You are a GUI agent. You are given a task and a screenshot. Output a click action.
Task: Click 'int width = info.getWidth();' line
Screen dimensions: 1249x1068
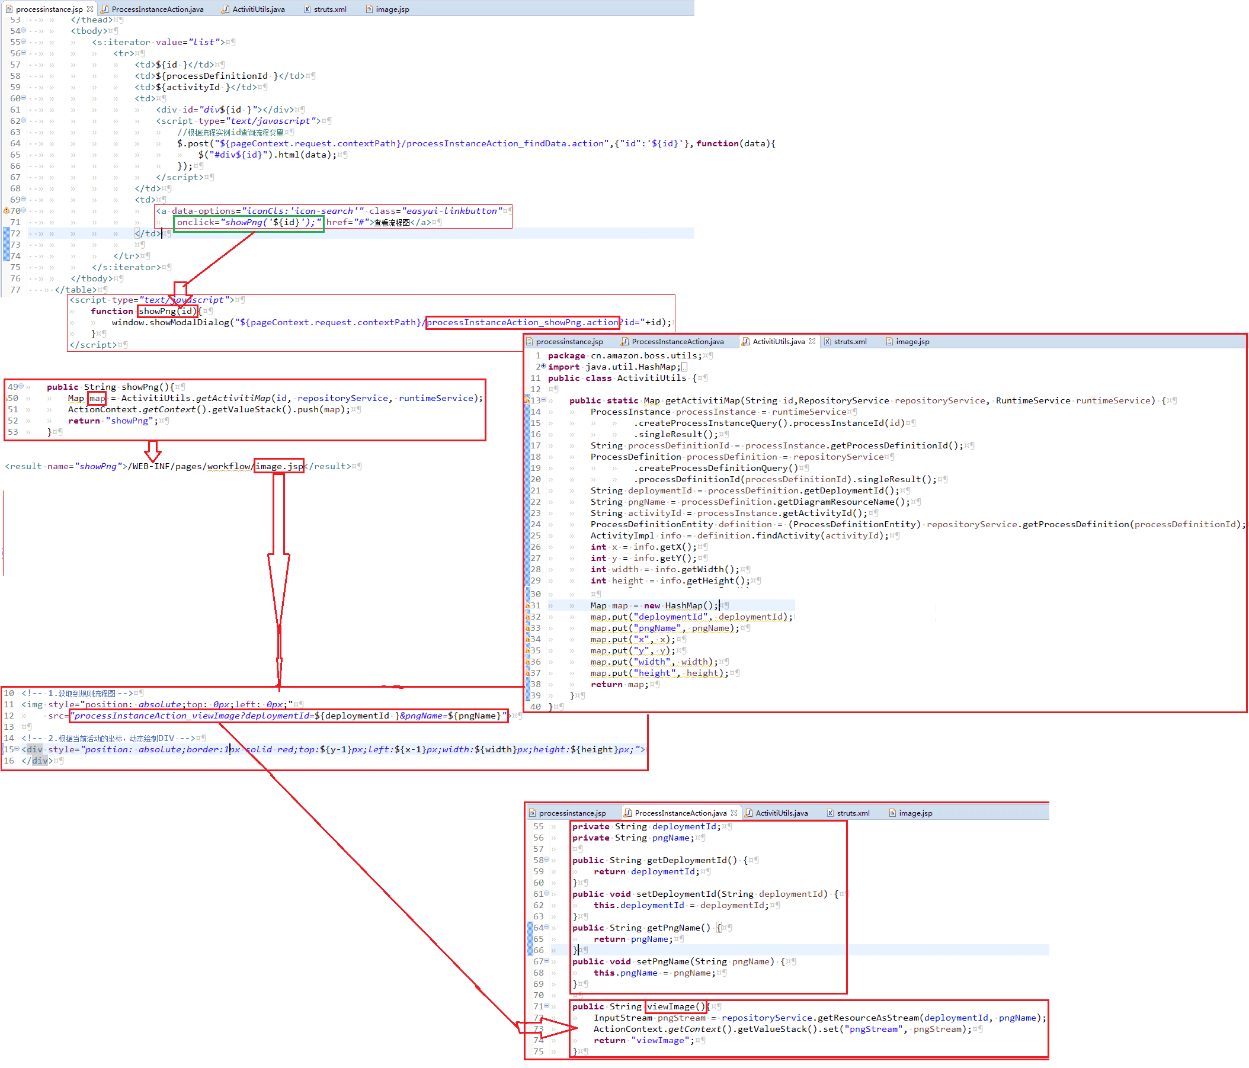665,569
